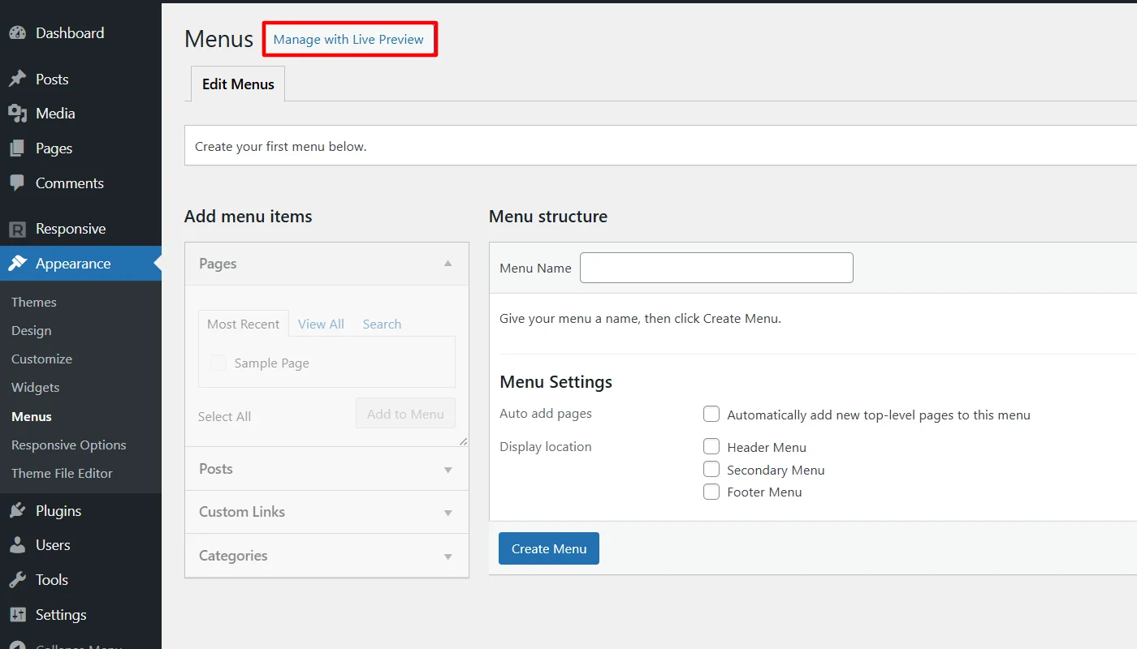Viewport: 1137px width, 649px height.
Task: Enable automatically add new top-level pages
Action: click(711, 415)
